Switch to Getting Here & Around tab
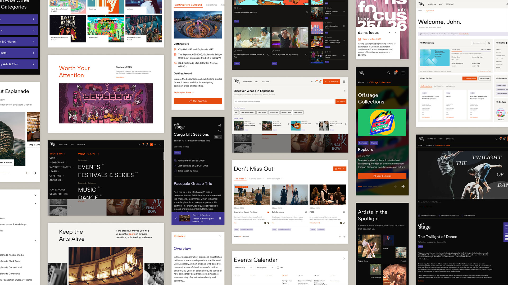This screenshot has height=285, width=508. point(188,5)
